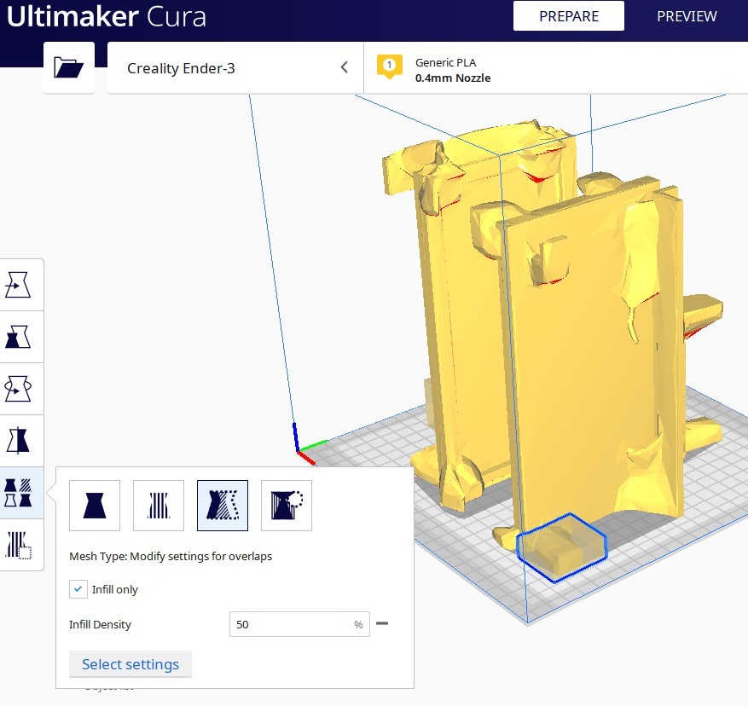Click the Infill Density label

point(100,624)
